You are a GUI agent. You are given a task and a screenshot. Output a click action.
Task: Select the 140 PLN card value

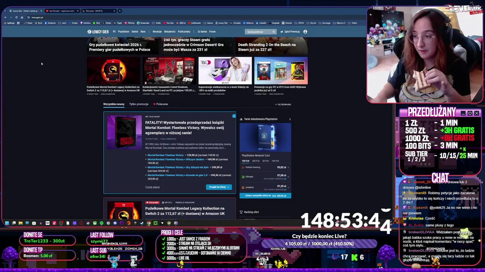point(275,161)
